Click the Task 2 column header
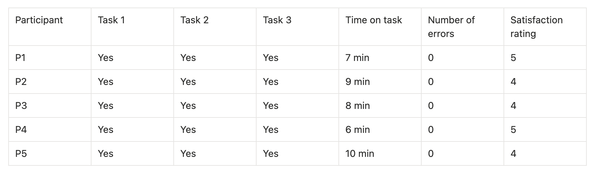 coord(194,20)
